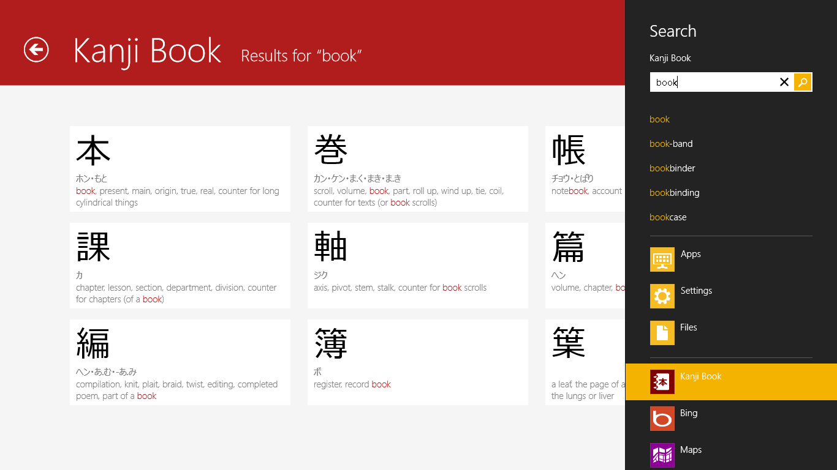Select the 'book-band' search suggestion
The image size is (837, 470).
(x=671, y=144)
